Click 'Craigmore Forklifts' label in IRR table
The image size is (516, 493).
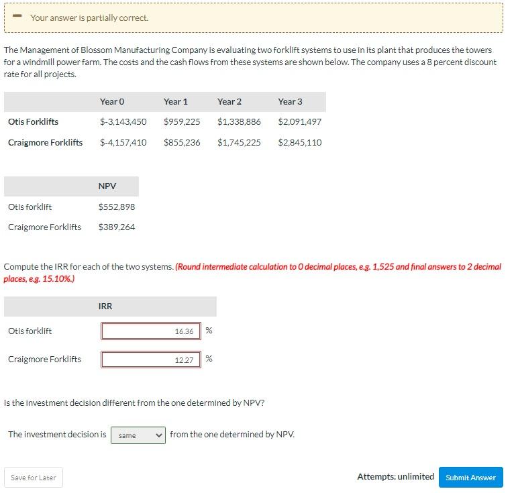point(44,359)
